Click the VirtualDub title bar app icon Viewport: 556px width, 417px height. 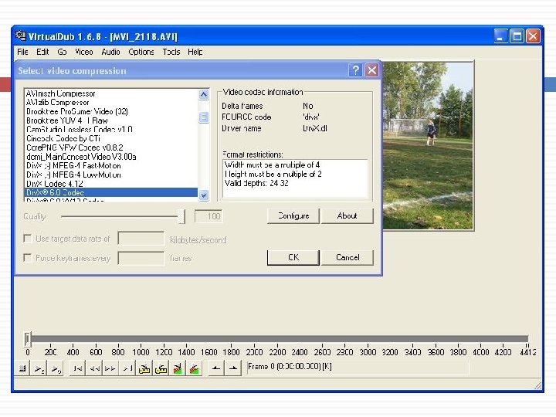(21, 36)
